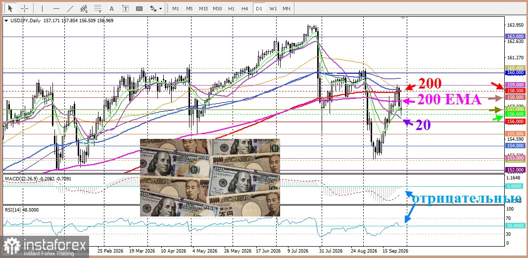Select the text label 'T' tool
Viewport: 528px width, 258px height.
click(x=126, y=8)
